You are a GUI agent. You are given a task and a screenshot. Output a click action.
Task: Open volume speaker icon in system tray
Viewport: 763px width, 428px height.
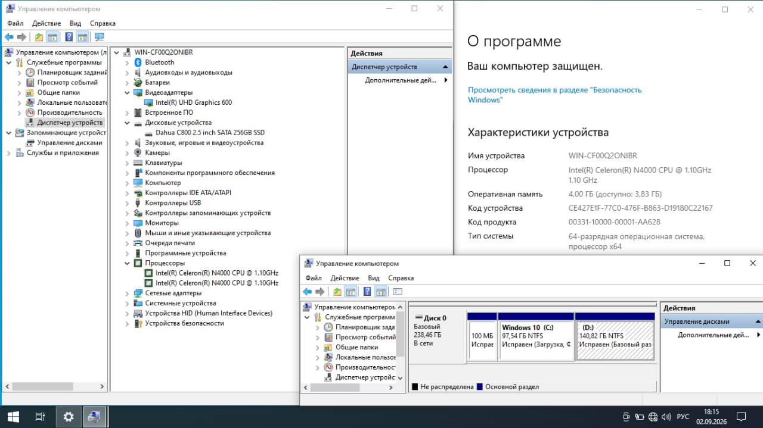coord(666,417)
